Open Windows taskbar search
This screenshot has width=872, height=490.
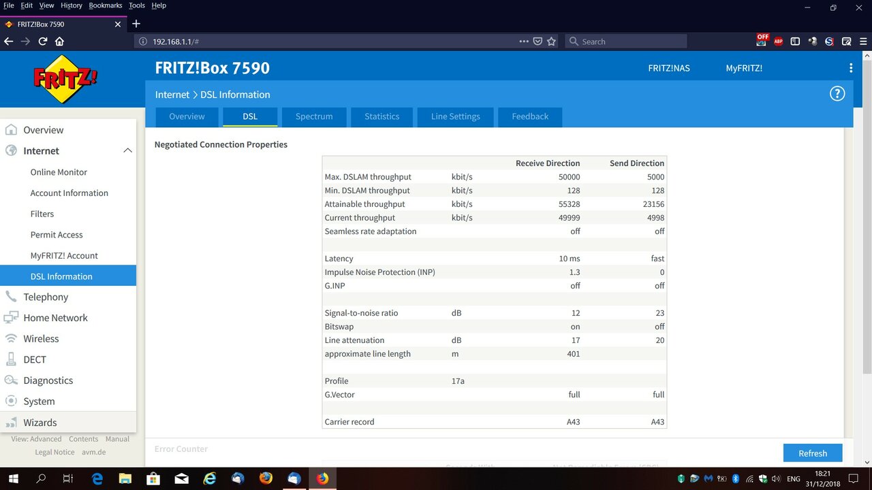[x=41, y=478]
